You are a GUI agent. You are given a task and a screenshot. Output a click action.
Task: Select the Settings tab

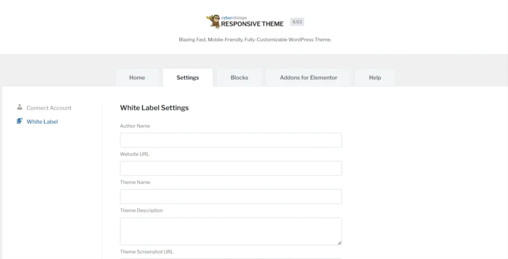[x=188, y=78]
